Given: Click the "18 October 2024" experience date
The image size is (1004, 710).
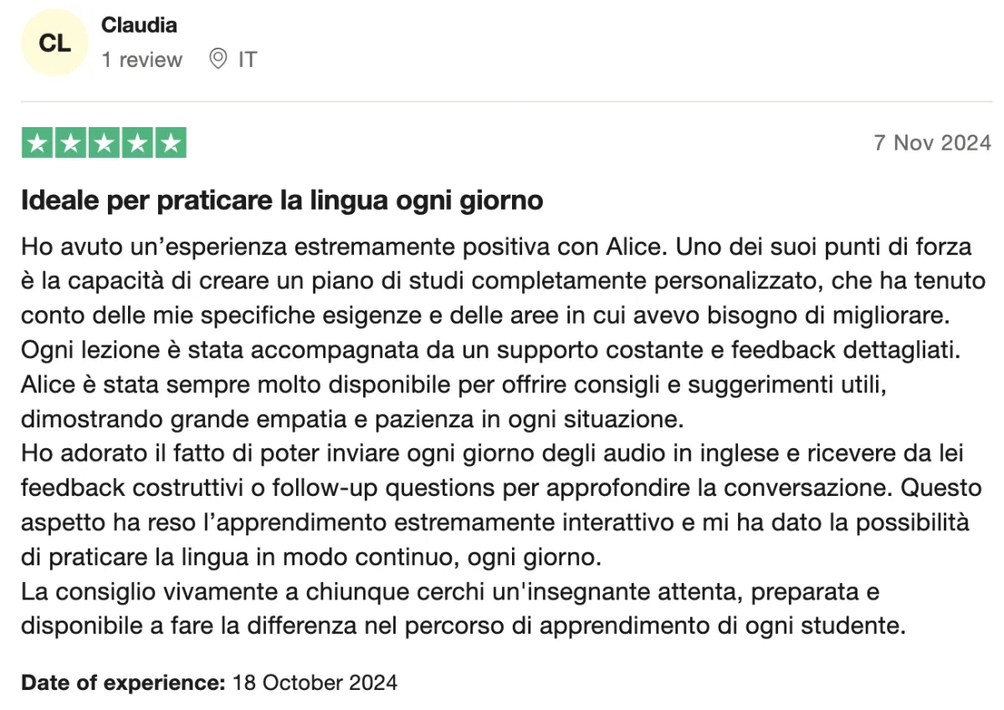Looking at the screenshot, I should coord(315,682).
